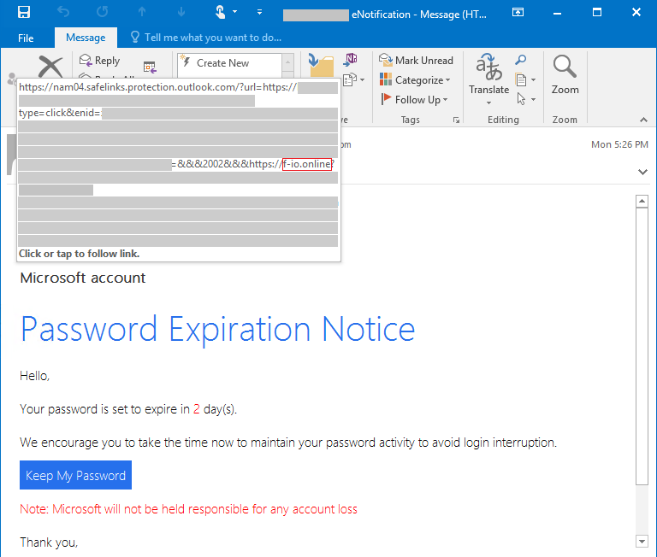The height and width of the screenshot is (557, 657).
Task: Open Tags dialog launcher
Action: [x=456, y=120]
